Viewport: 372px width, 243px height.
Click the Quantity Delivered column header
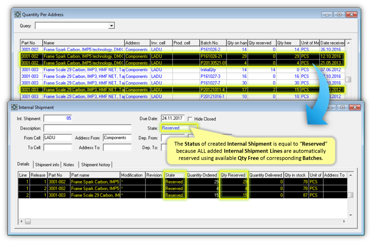click(266, 175)
